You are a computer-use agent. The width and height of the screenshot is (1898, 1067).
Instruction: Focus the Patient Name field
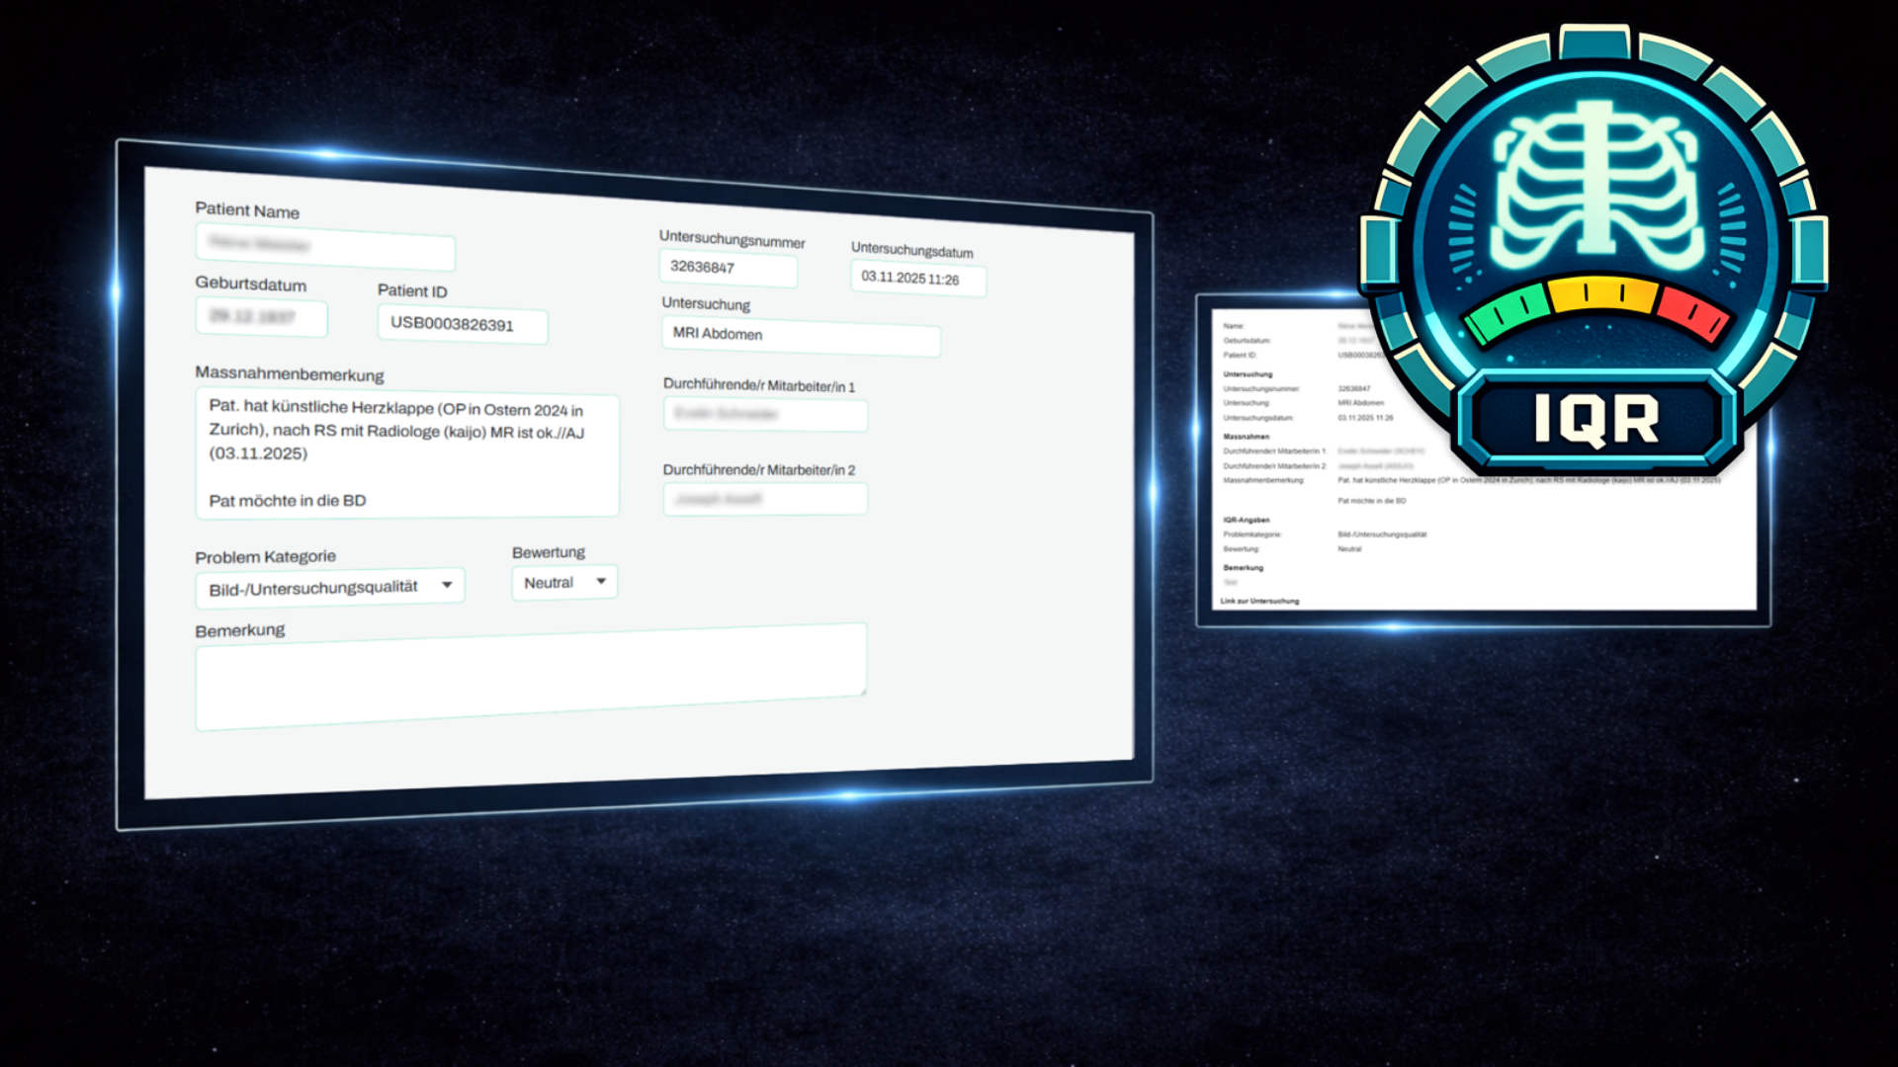(x=324, y=247)
